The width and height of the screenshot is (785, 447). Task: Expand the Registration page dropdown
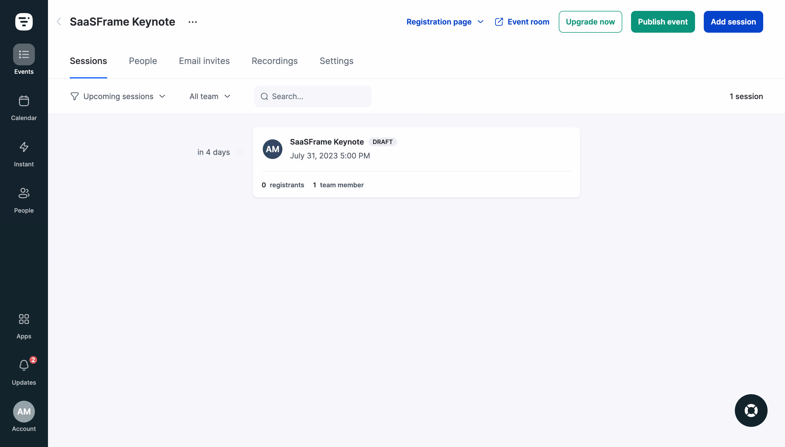[445, 22]
